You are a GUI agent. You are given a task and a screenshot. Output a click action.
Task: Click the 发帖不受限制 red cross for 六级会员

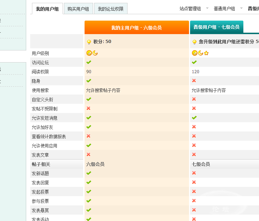pyautogui.click(x=88, y=108)
